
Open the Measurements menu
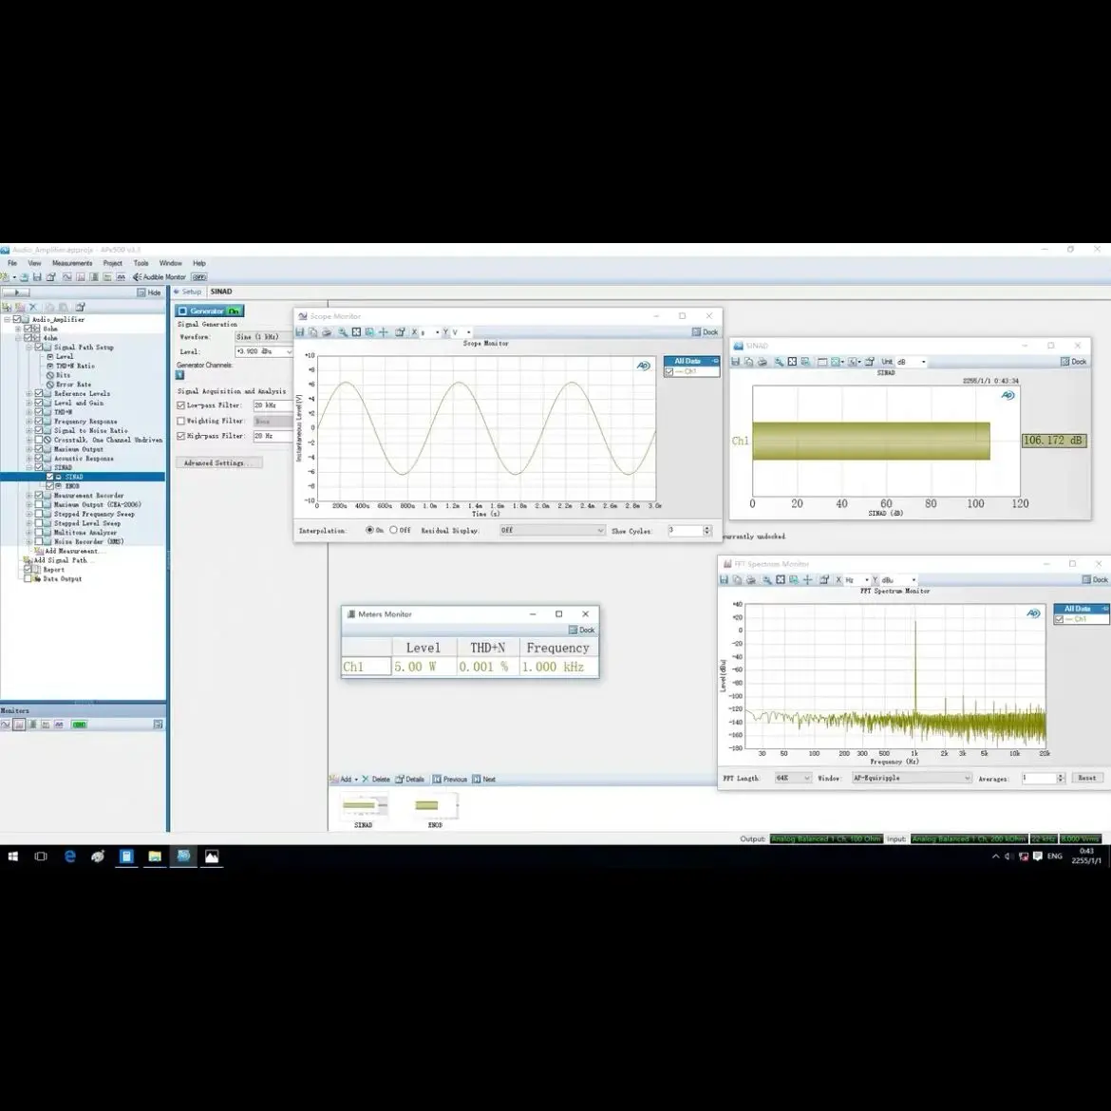pyautogui.click(x=71, y=263)
